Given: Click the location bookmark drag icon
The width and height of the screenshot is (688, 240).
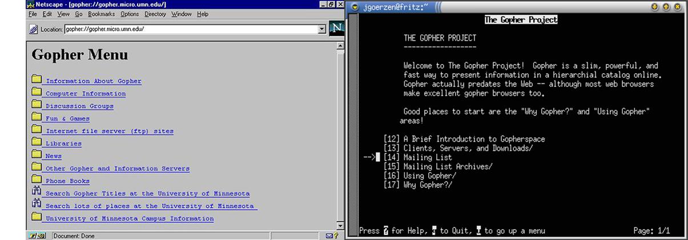Looking at the screenshot, I should click(x=34, y=29).
